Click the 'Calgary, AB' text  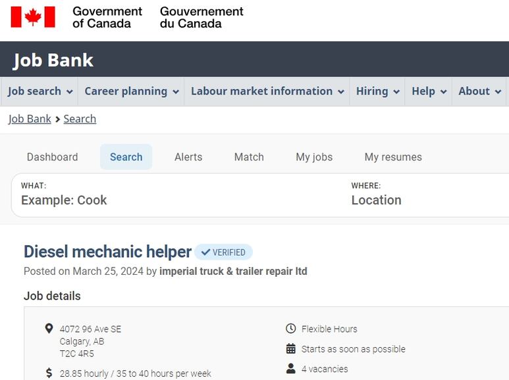click(x=82, y=341)
